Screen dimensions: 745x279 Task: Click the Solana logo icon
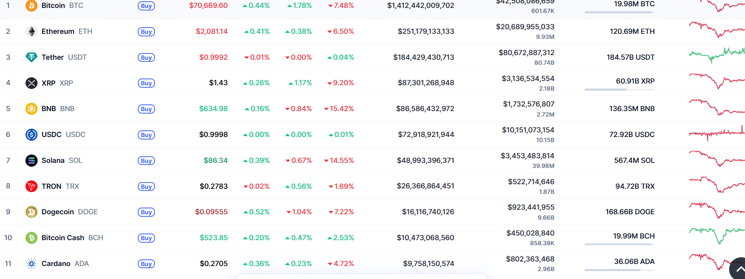point(31,160)
